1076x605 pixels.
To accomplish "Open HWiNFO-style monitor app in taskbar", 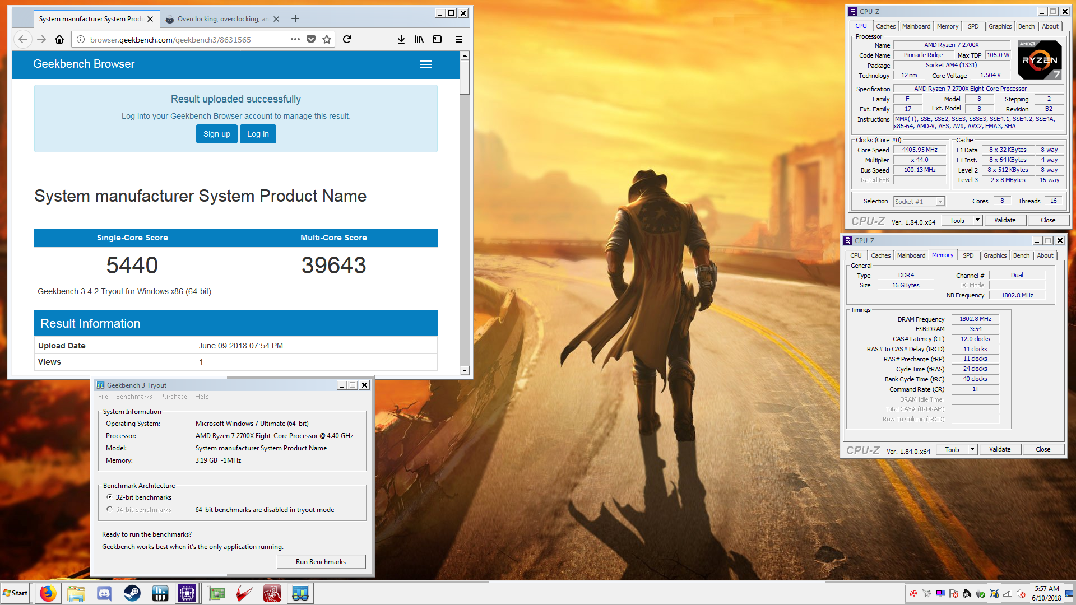I will (160, 593).
